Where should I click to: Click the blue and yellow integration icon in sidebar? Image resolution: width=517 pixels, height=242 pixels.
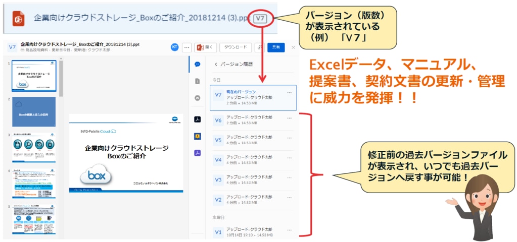(198, 136)
